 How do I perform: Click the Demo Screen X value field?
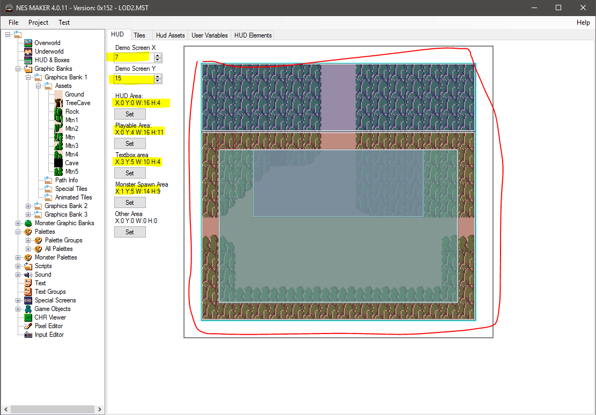tap(134, 57)
